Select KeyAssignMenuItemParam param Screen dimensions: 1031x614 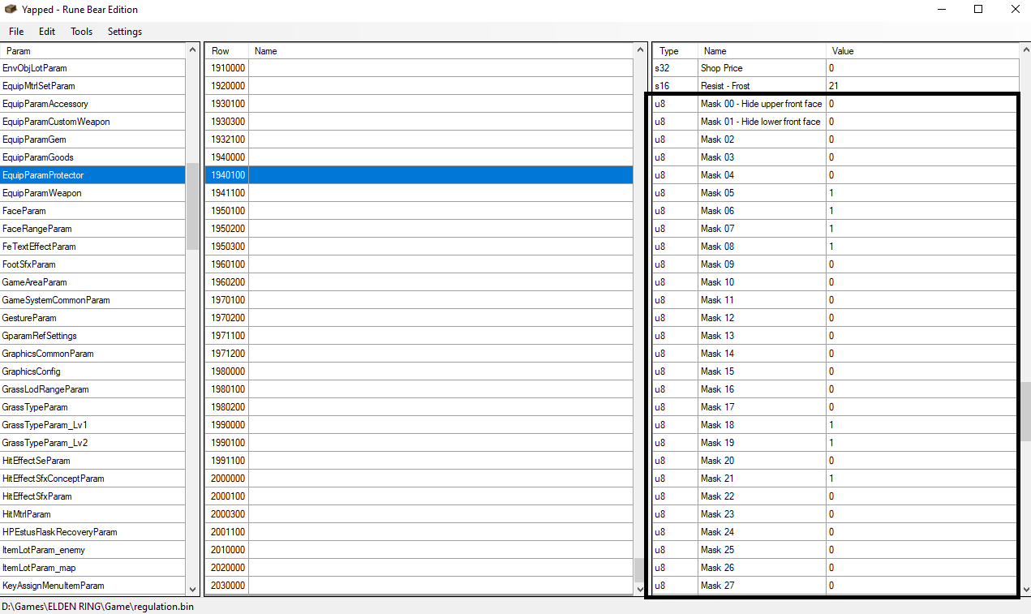(92, 586)
